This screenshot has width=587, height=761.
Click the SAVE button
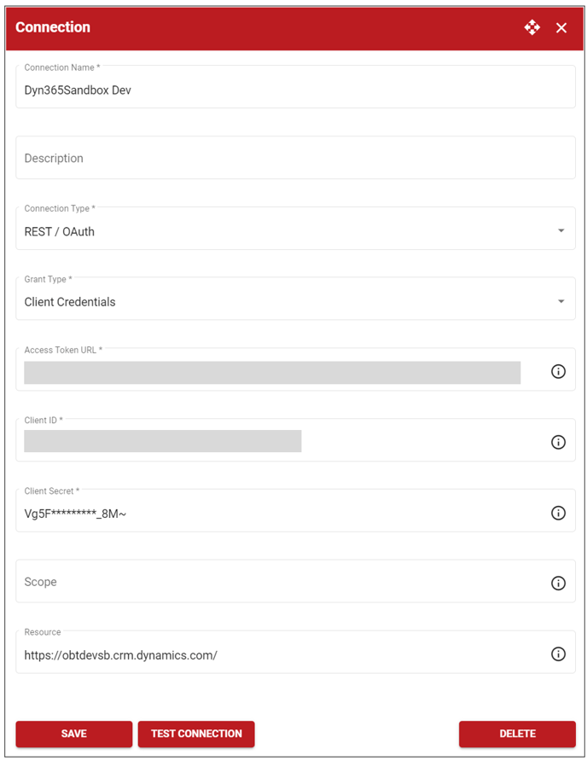tap(73, 734)
